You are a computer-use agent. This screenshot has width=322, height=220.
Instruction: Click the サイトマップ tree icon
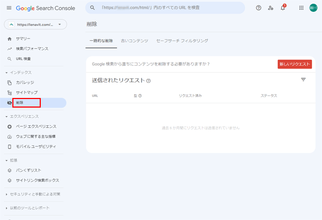pos(10,93)
